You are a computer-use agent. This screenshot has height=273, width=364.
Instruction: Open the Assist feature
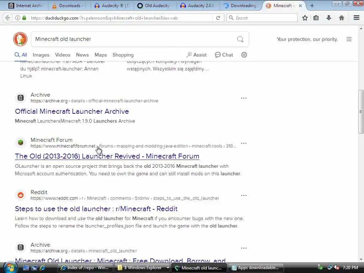click(x=196, y=55)
